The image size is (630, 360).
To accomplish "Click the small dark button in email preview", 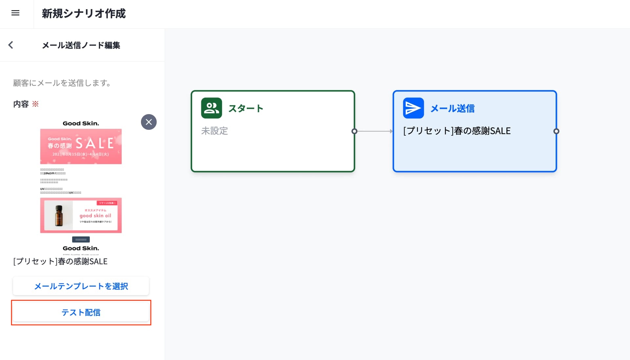I will (x=81, y=240).
